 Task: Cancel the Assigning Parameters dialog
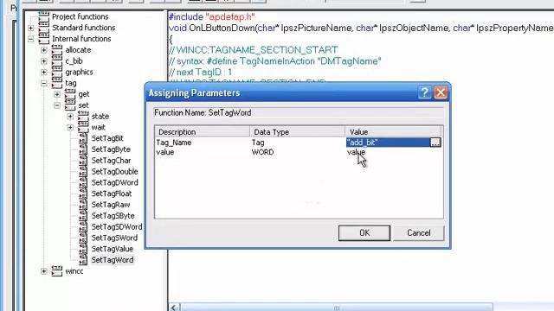419,233
